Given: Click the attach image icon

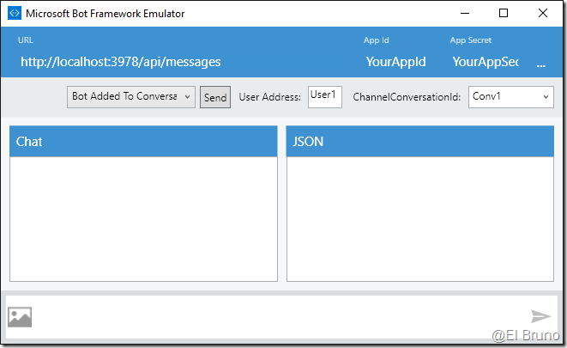Looking at the screenshot, I should tap(20, 317).
